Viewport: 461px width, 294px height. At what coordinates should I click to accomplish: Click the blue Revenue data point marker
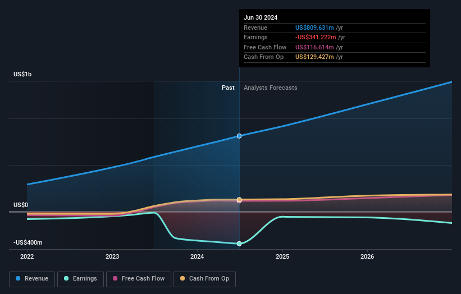click(x=239, y=136)
